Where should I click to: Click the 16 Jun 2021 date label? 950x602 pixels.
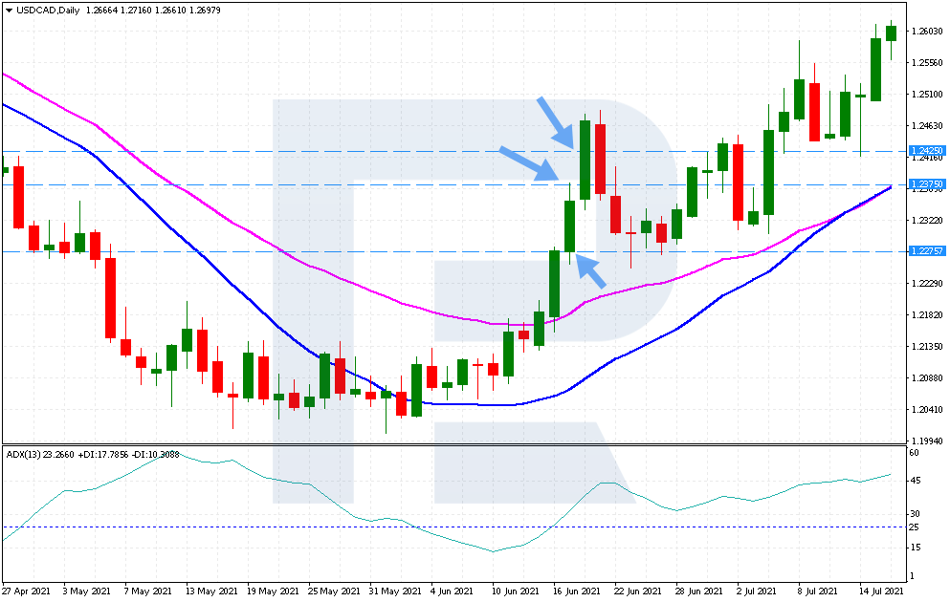coord(577,591)
